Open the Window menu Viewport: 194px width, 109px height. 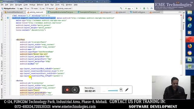coord(69,5)
